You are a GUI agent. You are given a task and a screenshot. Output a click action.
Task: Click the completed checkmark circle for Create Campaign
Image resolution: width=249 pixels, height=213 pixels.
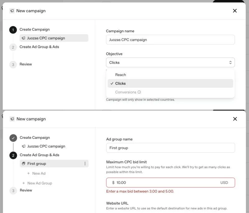[13, 138]
